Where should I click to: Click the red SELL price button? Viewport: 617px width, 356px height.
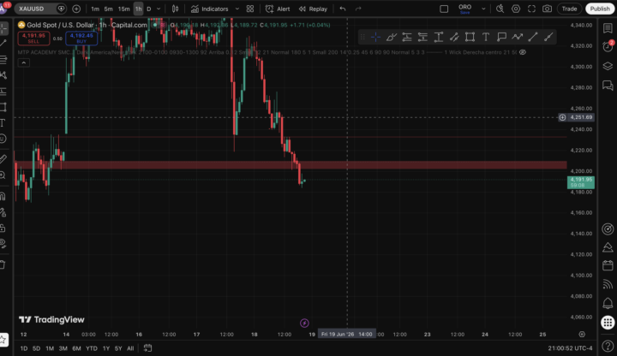point(33,39)
